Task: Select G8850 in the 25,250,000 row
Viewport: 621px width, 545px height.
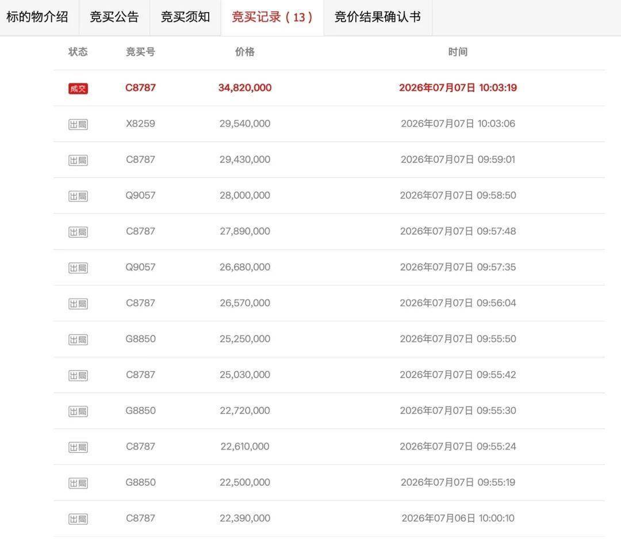Action: pyautogui.click(x=141, y=339)
